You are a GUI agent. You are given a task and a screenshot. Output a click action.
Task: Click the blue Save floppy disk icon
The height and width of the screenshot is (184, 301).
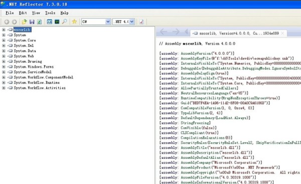(x=32, y=22)
